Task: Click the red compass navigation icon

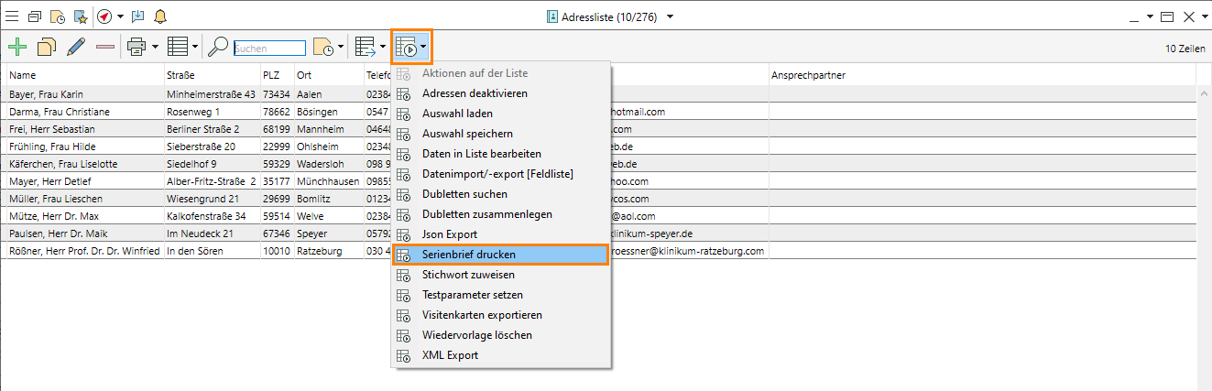Action: pos(104,16)
